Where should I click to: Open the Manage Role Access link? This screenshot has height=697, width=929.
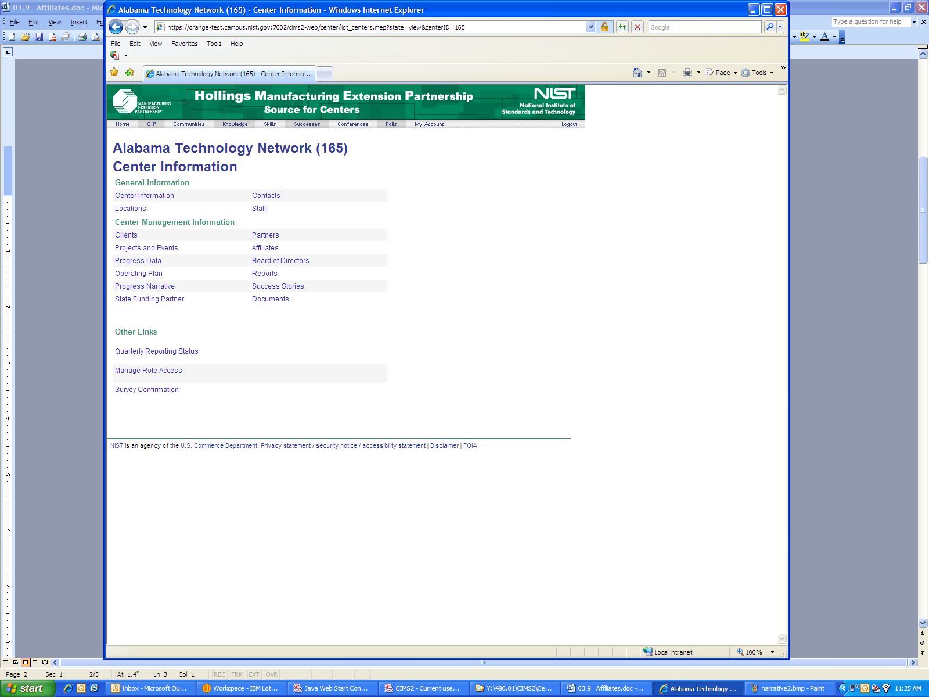click(149, 371)
